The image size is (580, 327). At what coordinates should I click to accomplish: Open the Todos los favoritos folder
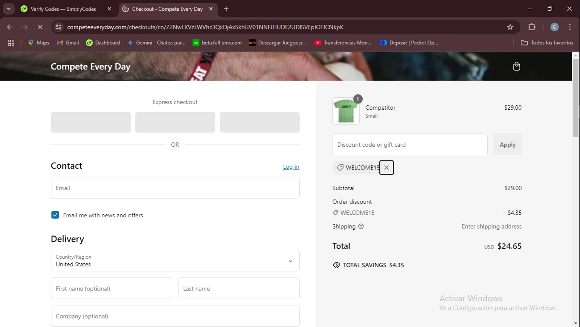click(x=547, y=43)
